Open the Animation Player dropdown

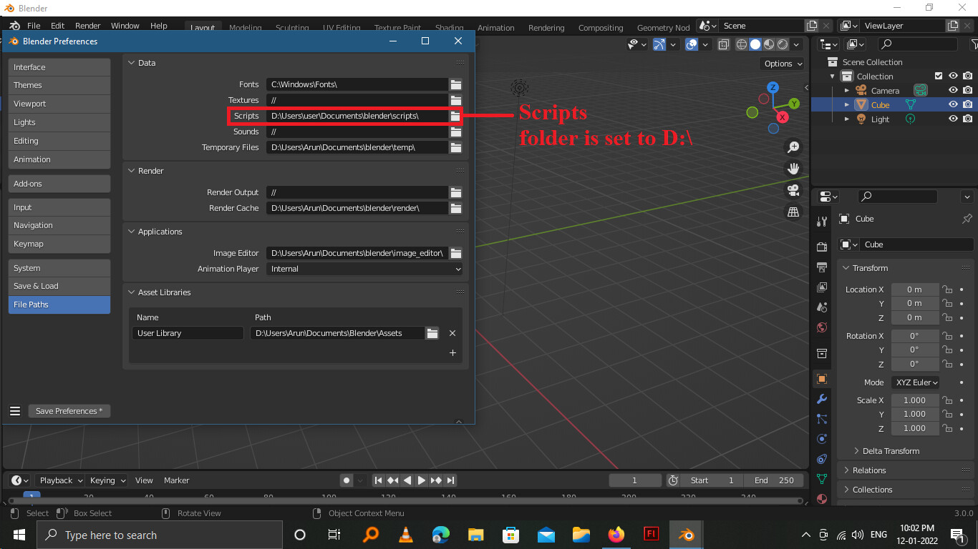pyautogui.click(x=364, y=269)
